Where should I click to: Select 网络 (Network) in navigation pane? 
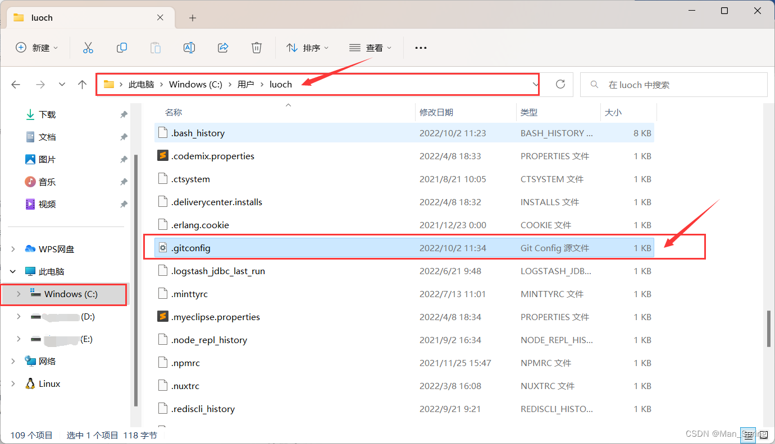point(47,361)
